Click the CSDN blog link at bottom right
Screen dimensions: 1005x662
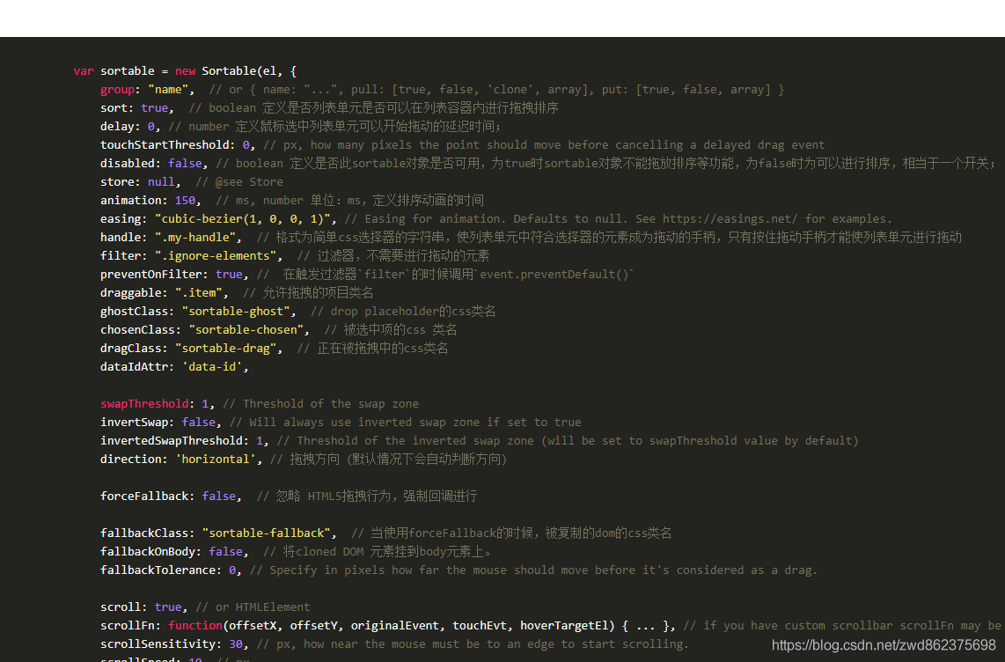click(884, 644)
